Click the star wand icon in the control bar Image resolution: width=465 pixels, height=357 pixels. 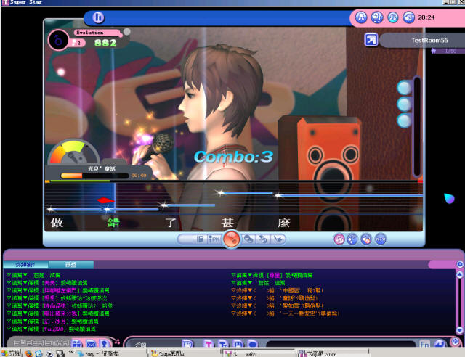278,239
